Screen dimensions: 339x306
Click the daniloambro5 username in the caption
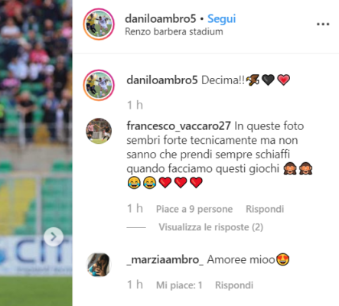click(162, 80)
